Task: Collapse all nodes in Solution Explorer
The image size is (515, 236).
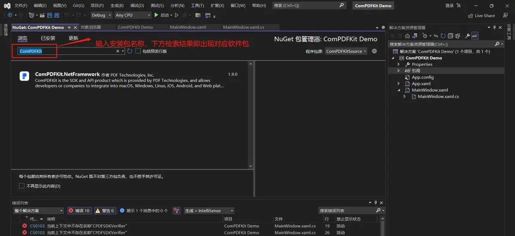Action: pos(450,36)
